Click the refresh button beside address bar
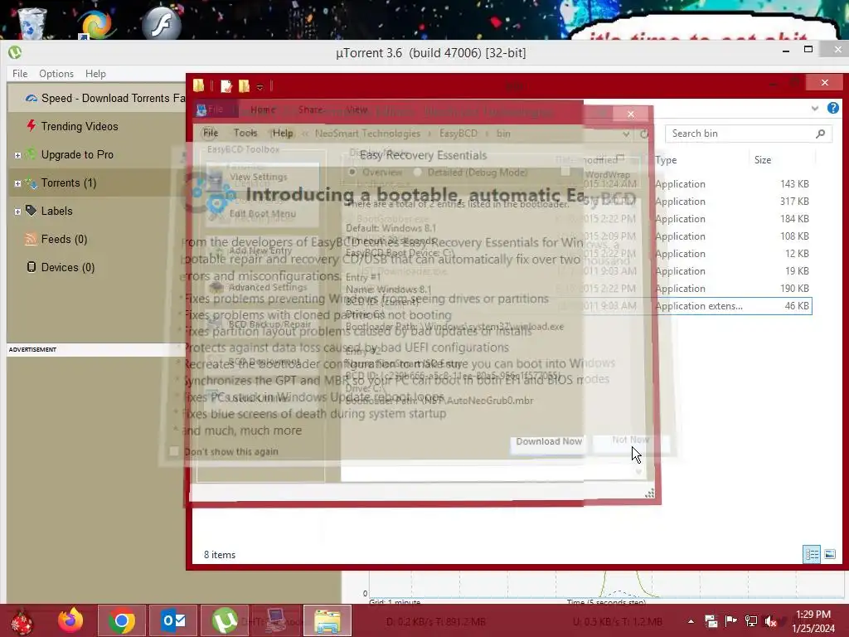Image resolution: width=849 pixels, height=637 pixels. tap(643, 134)
